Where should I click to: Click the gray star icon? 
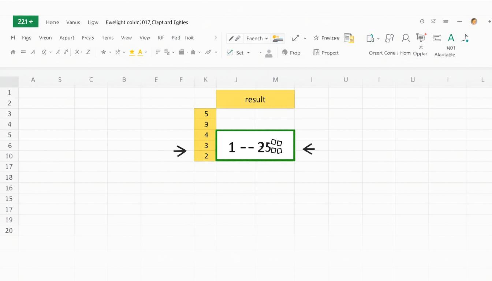104,52
